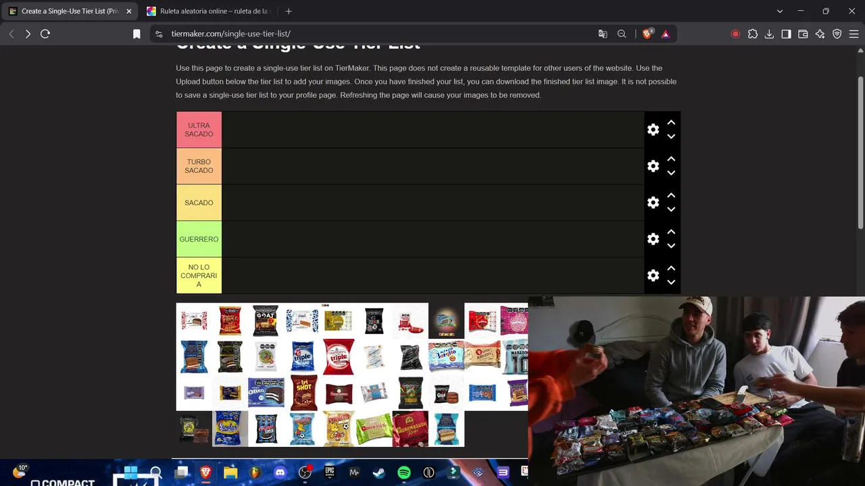865x486 pixels.
Task: Launch Epic Games from the taskbar
Action: (330, 473)
